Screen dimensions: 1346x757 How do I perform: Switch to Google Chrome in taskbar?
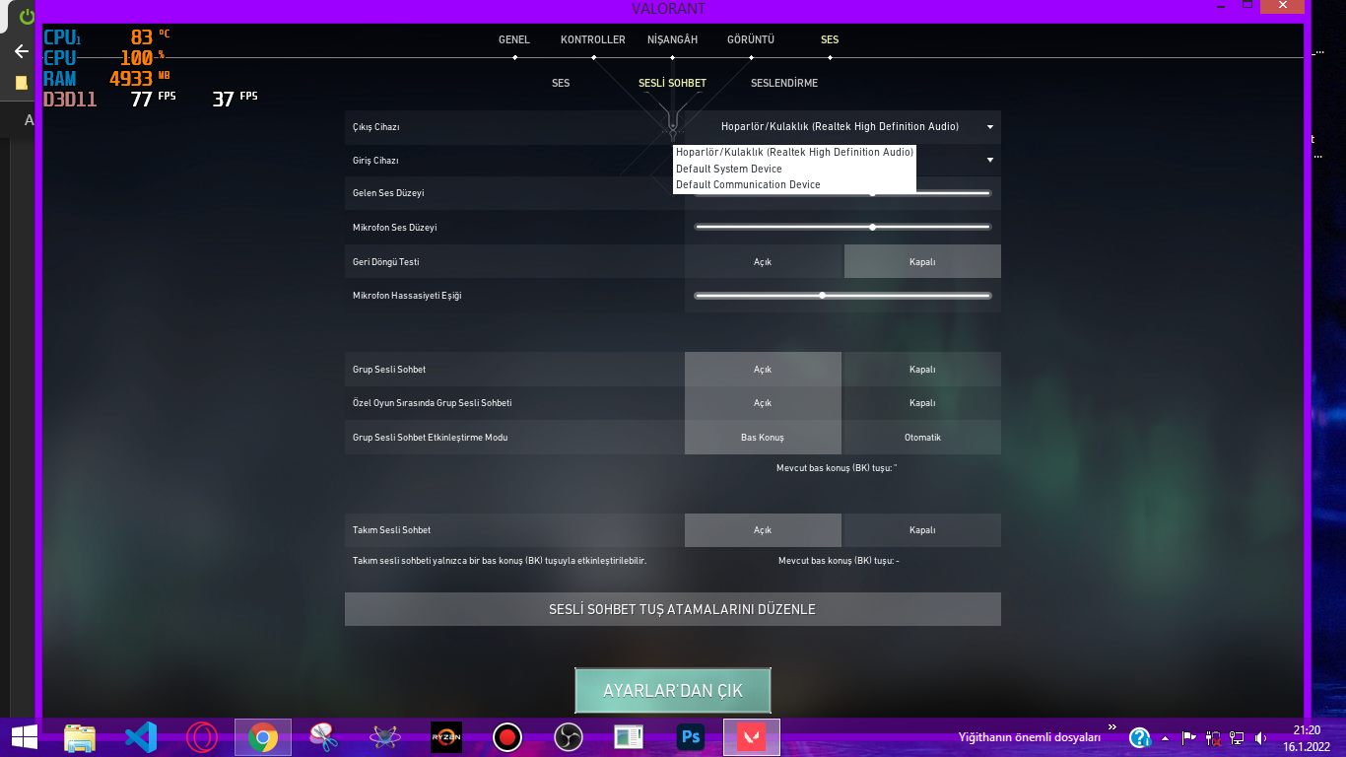click(x=263, y=736)
